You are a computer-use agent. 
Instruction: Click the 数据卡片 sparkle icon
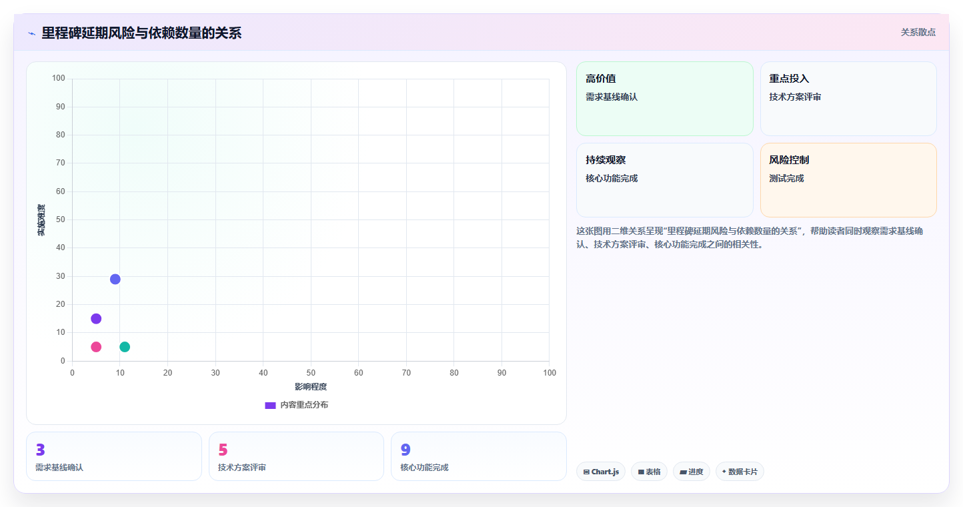[724, 471]
